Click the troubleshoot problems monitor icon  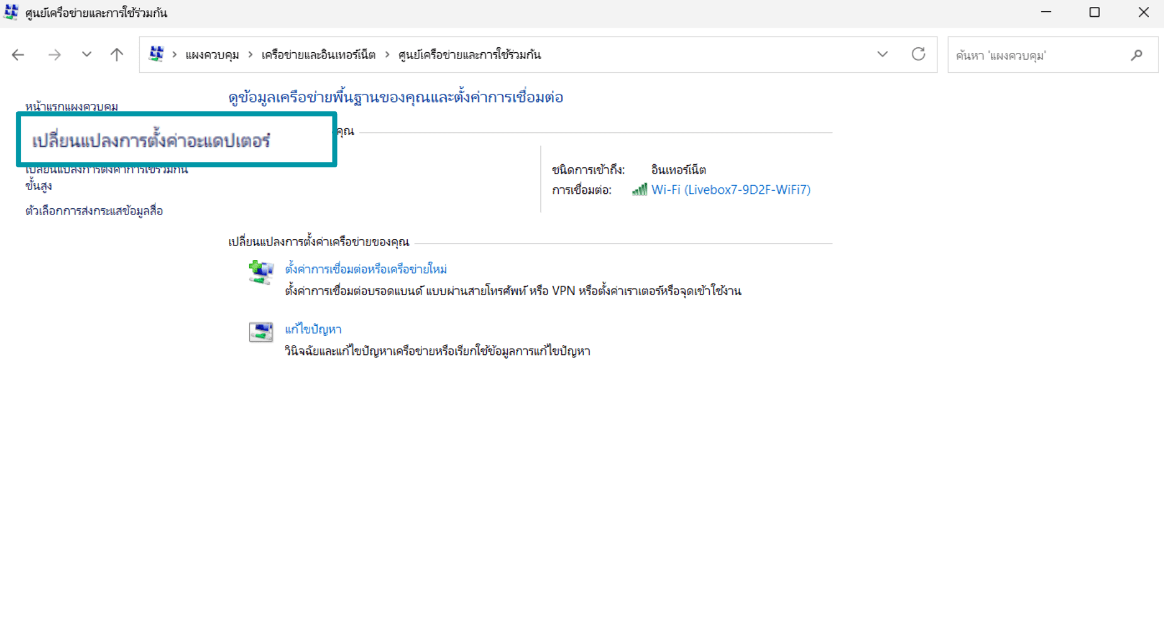[x=260, y=332]
